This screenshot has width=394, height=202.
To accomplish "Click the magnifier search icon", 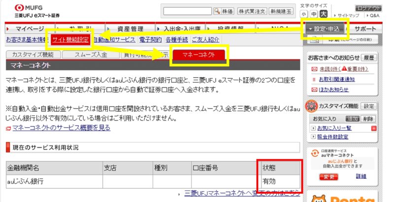I will point(217,11).
